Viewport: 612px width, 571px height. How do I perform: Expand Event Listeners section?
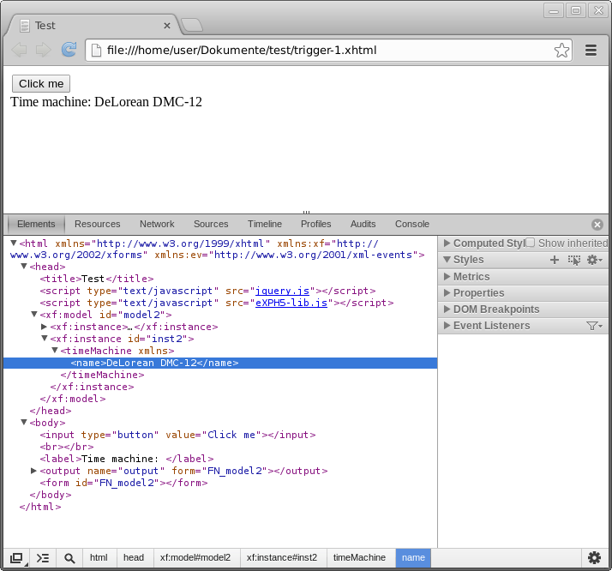coord(447,326)
